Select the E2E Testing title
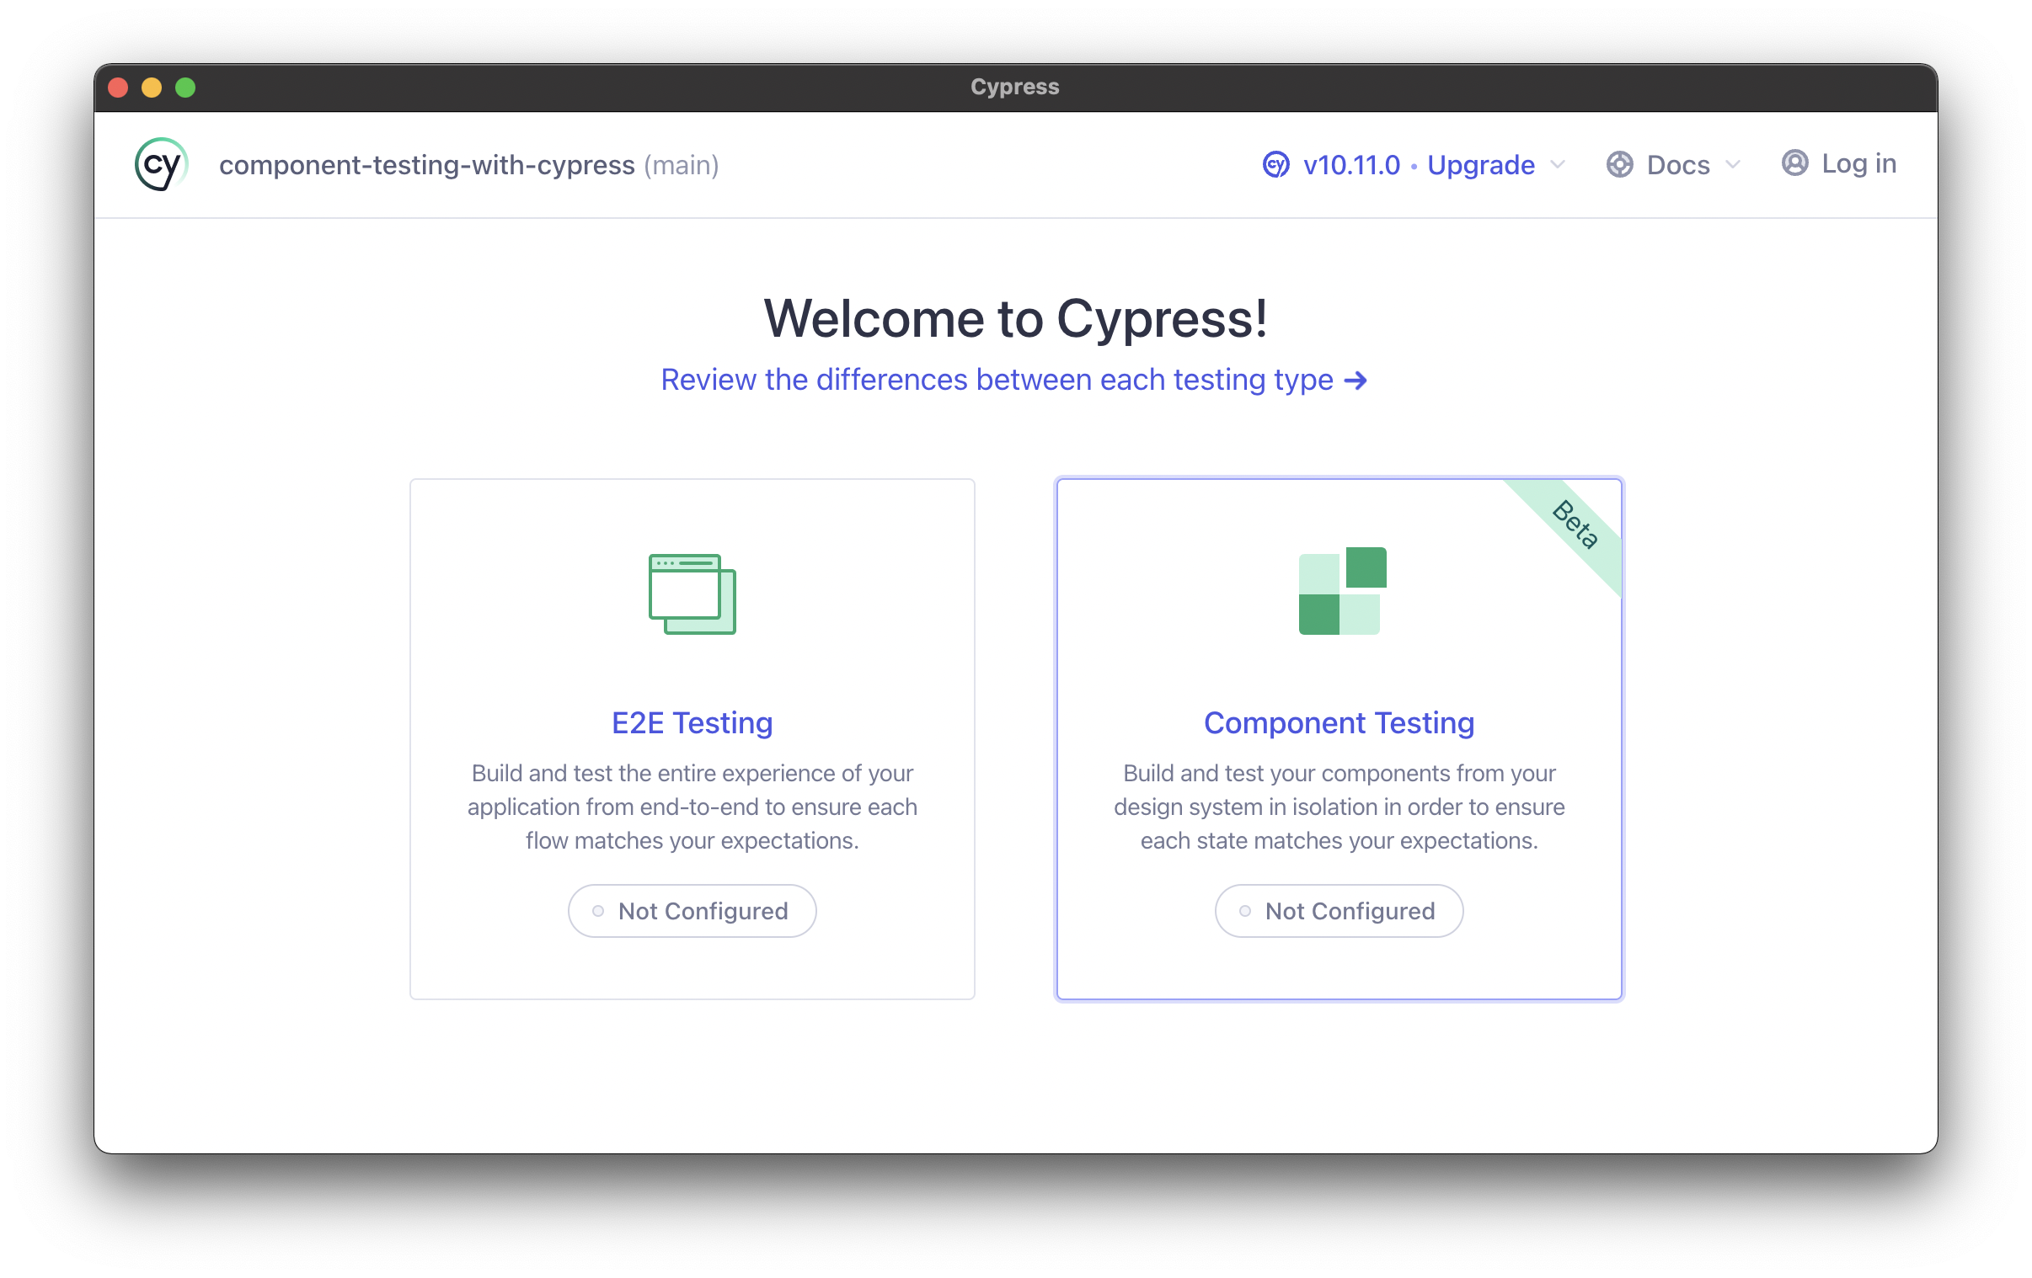 (x=692, y=723)
